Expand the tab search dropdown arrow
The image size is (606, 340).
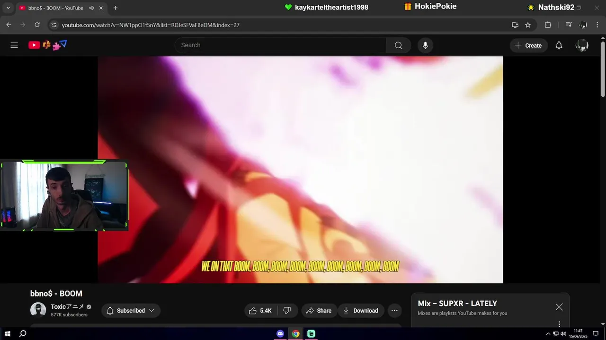[8, 8]
